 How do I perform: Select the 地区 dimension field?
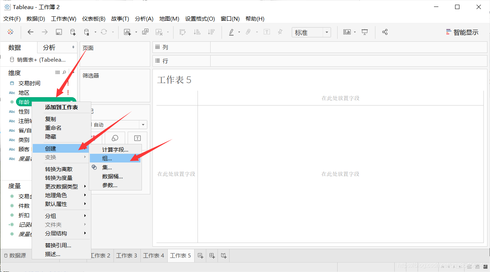click(24, 92)
